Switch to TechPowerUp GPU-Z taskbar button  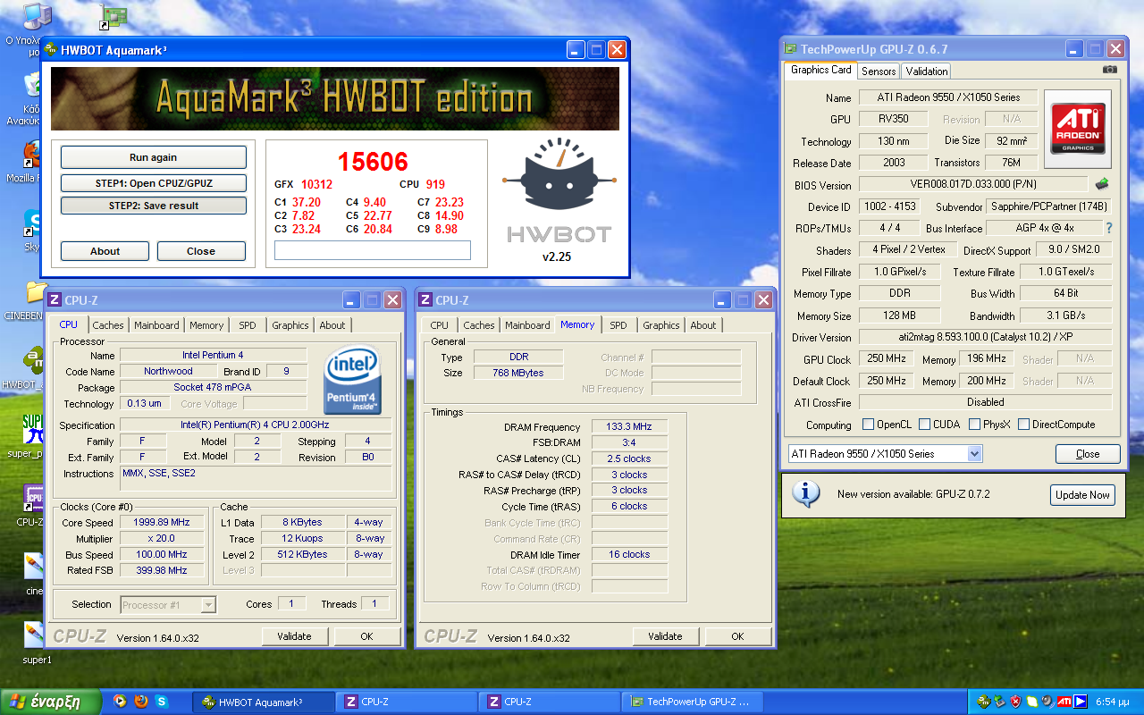(694, 702)
